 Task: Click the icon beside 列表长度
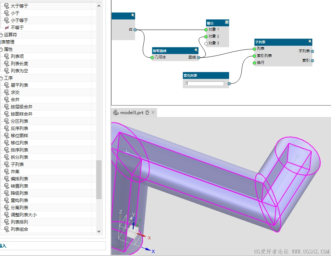point(7,63)
